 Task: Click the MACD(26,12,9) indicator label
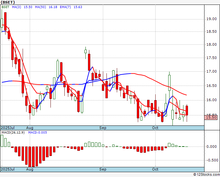13,133
